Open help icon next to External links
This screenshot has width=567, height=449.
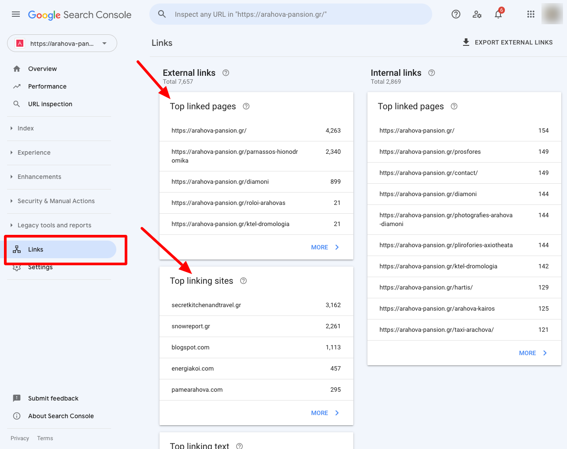[x=226, y=73]
